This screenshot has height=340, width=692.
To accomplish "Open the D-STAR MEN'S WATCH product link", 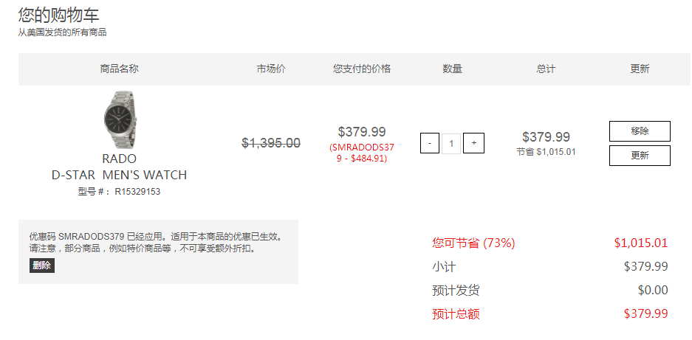I will [119, 175].
